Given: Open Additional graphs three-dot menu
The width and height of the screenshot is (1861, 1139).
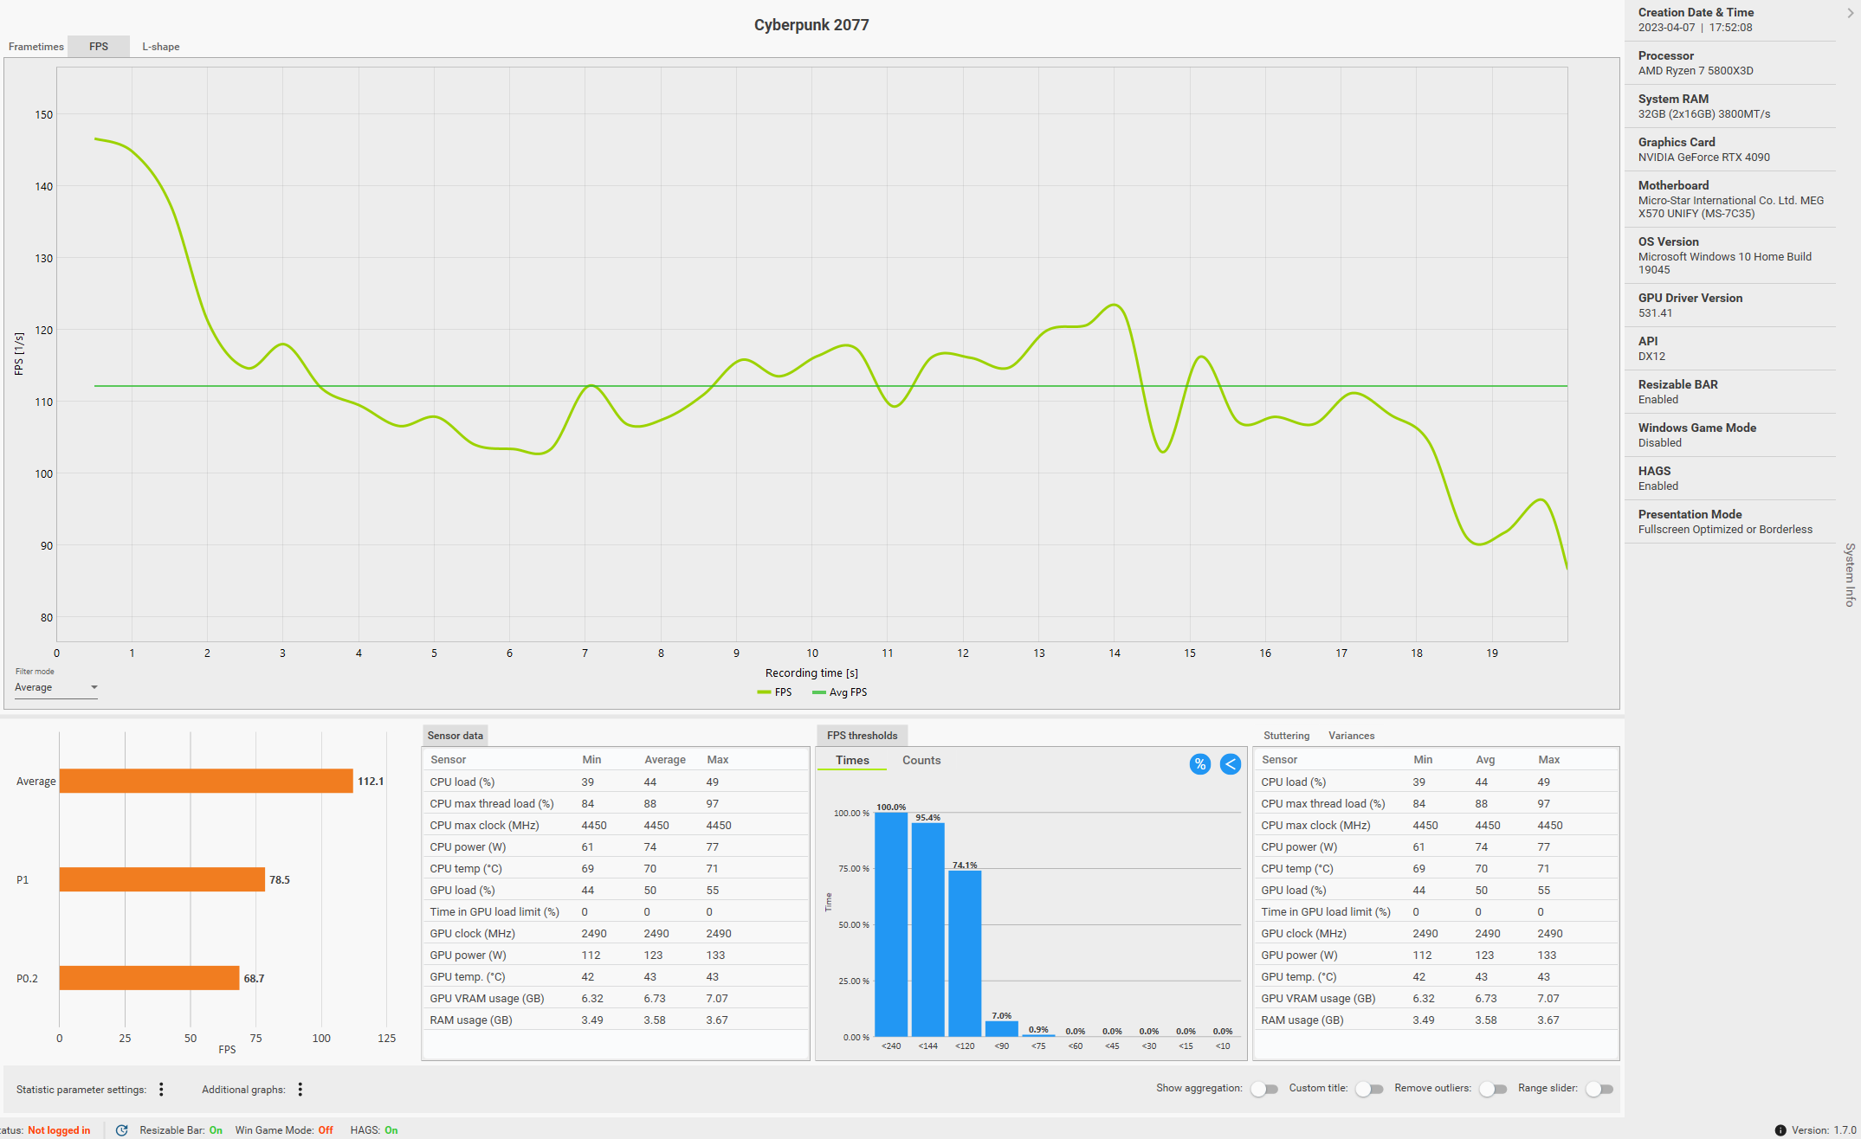Looking at the screenshot, I should [x=300, y=1090].
